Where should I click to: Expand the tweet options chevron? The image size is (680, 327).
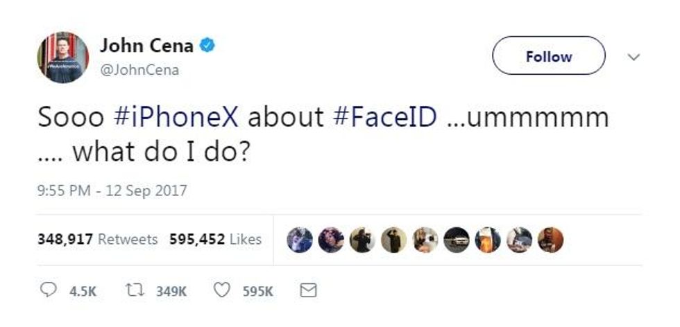(633, 57)
